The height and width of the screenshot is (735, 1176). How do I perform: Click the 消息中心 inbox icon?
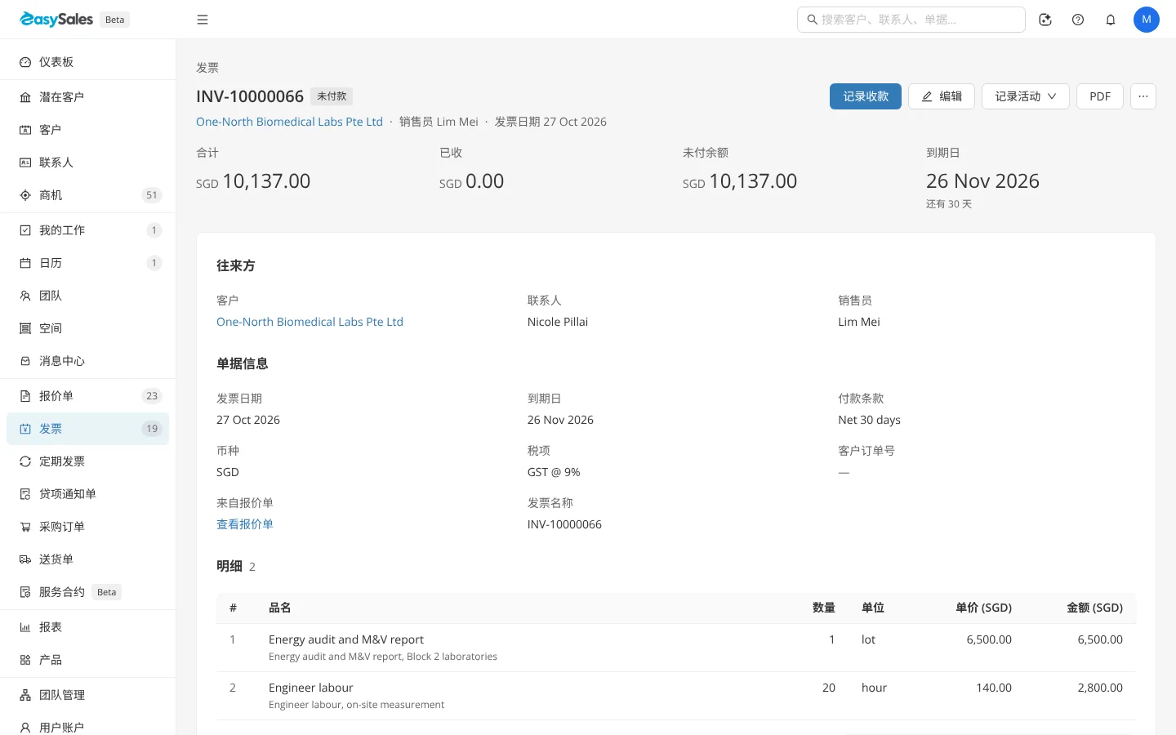click(x=25, y=361)
